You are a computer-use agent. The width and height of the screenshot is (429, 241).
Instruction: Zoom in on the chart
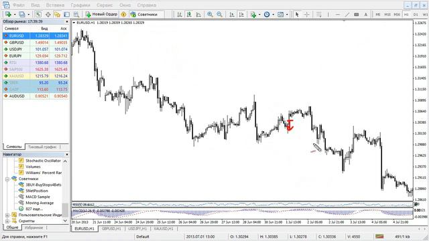tap(210, 15)
